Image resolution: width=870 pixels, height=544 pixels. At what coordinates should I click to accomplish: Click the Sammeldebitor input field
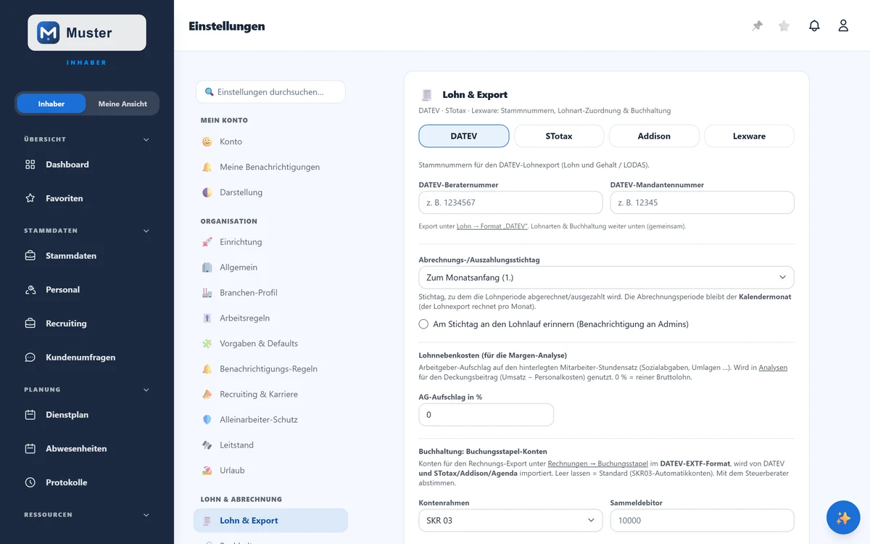[702, 520]
